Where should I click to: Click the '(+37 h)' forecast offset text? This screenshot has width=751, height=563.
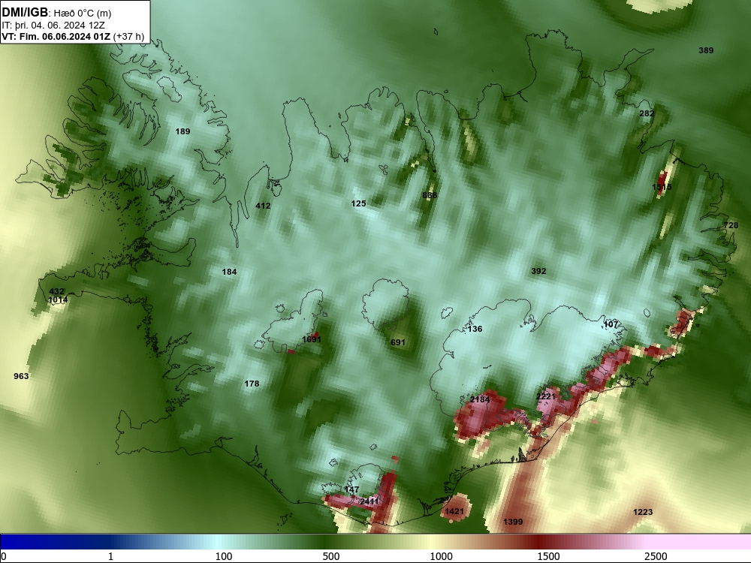129,37
